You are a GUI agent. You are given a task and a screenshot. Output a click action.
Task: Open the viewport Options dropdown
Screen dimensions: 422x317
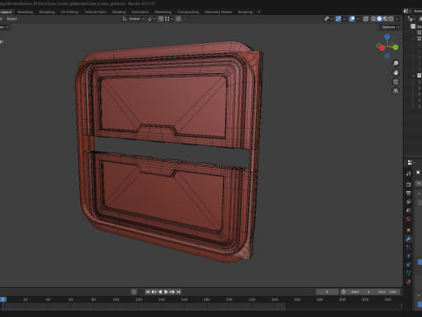(390, 27)
